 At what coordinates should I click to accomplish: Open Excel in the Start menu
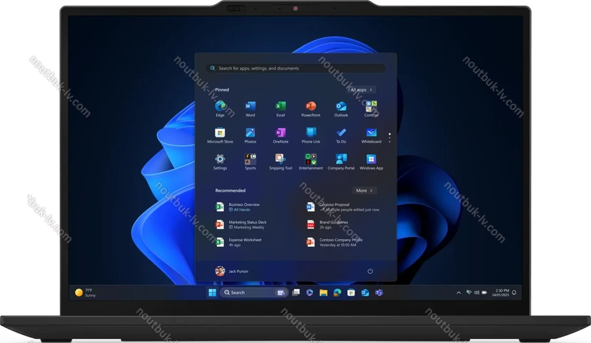[x=280, y=106]
